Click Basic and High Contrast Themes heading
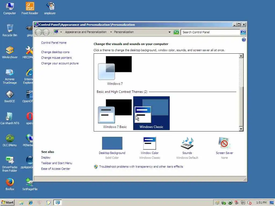 [122, 92]
